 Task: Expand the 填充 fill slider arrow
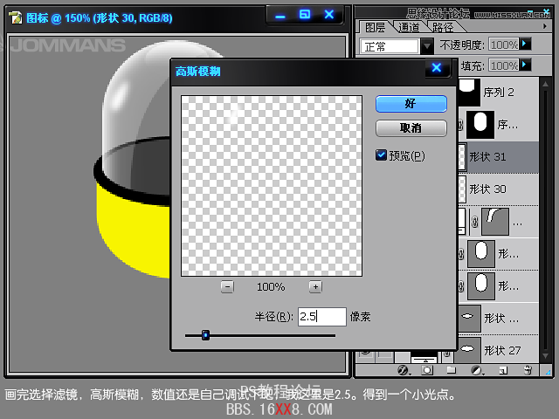[x=525, y=65]
